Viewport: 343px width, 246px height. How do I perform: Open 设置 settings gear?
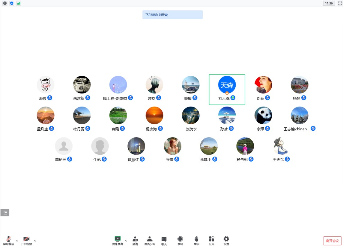point(226,240)
